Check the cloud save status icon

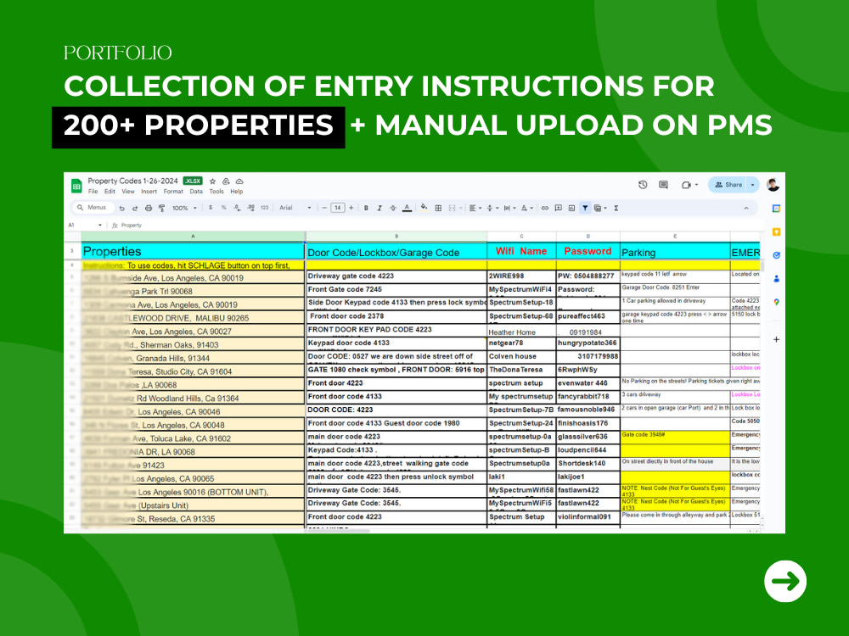pyautogui.click(x=239, y=181)
